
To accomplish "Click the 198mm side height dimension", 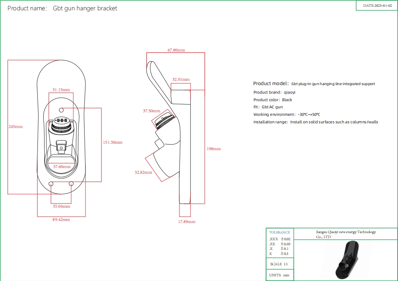I will pyautogui.click(x=215, y=149).
